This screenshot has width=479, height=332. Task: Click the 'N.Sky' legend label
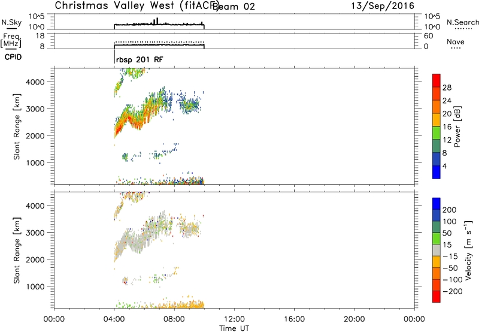point(11,22)
